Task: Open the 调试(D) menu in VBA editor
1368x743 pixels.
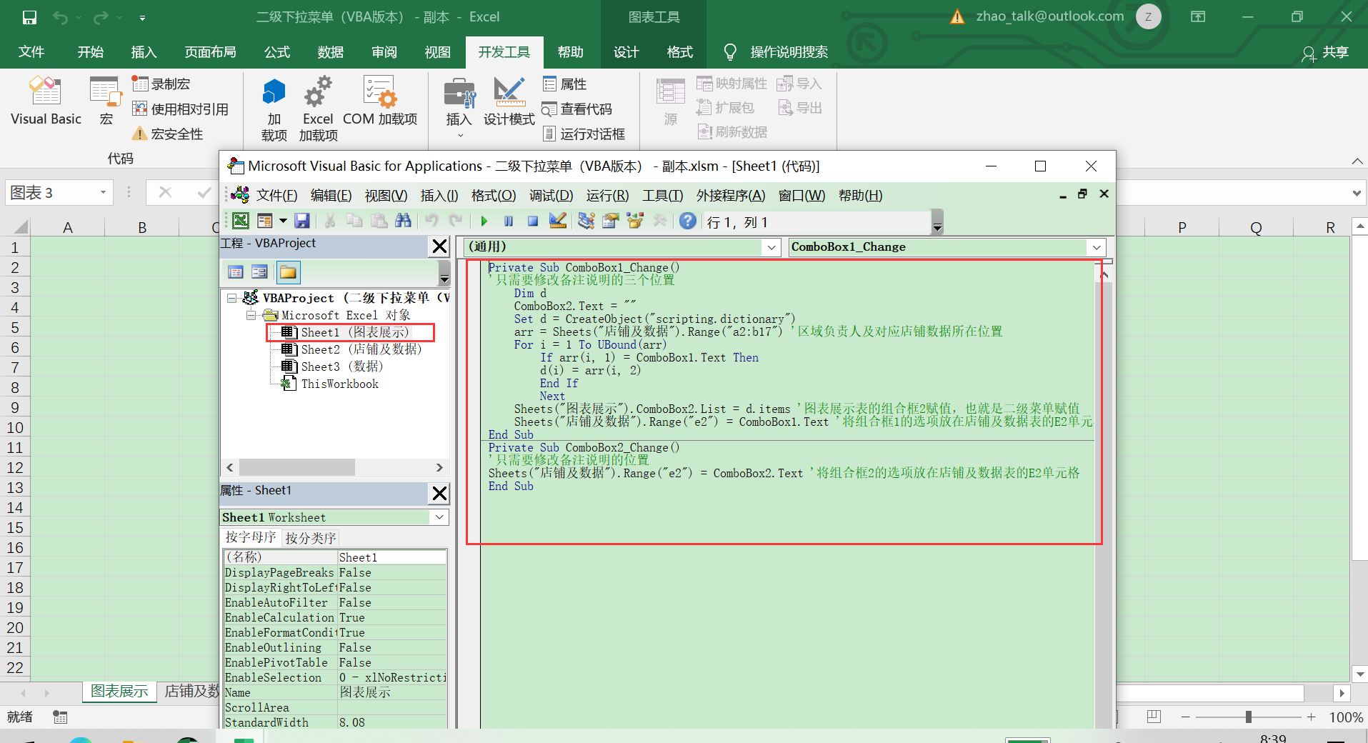Action: click(550, 196)
